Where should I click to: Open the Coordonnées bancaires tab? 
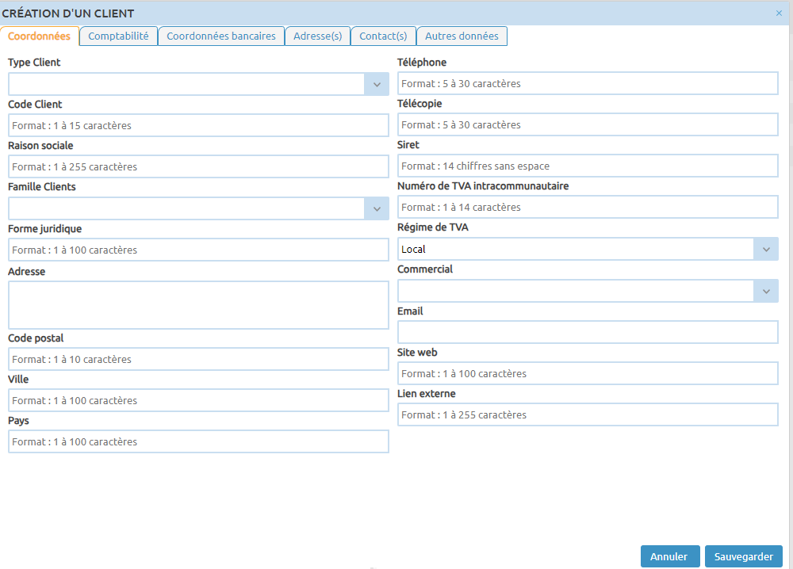tap(220, 36)
